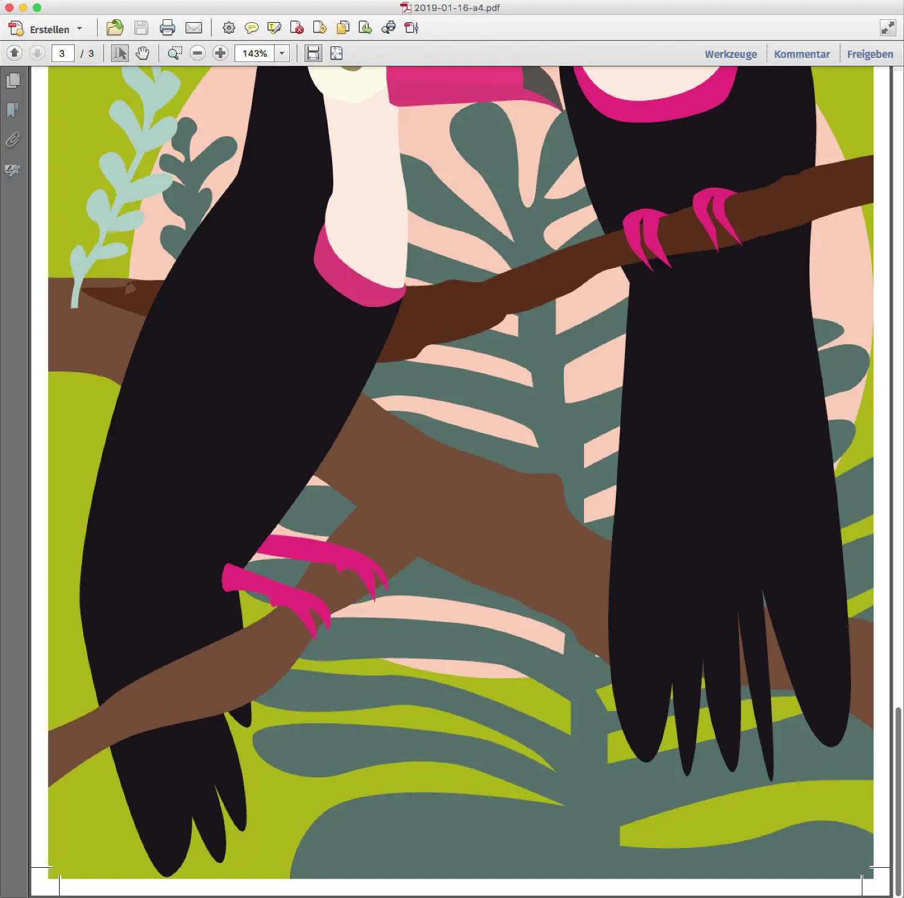Open the Werkzeuge panel
The image size is (904, 898).
[x=730, y=54]
